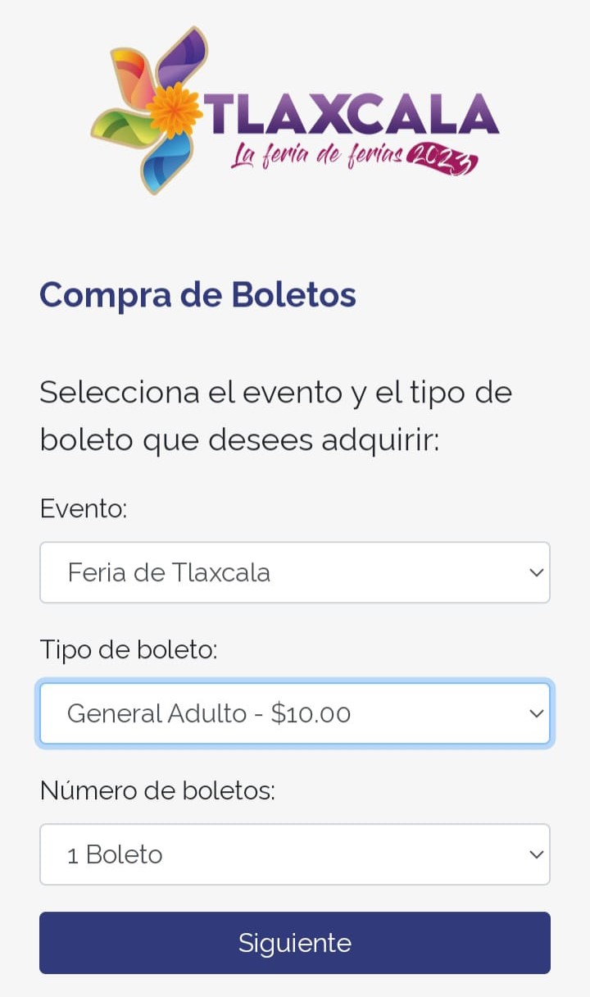Click the 2023 badge in the logo
590x997 pixels.
442,157
